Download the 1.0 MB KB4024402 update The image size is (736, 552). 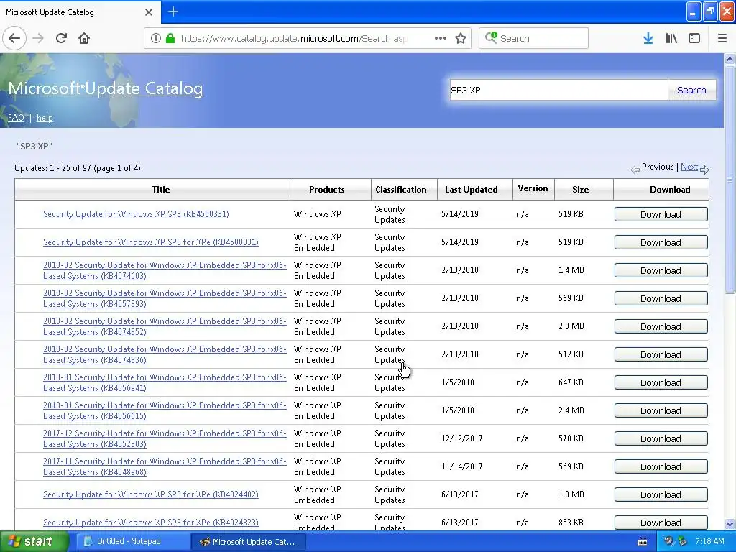[661, 494]
